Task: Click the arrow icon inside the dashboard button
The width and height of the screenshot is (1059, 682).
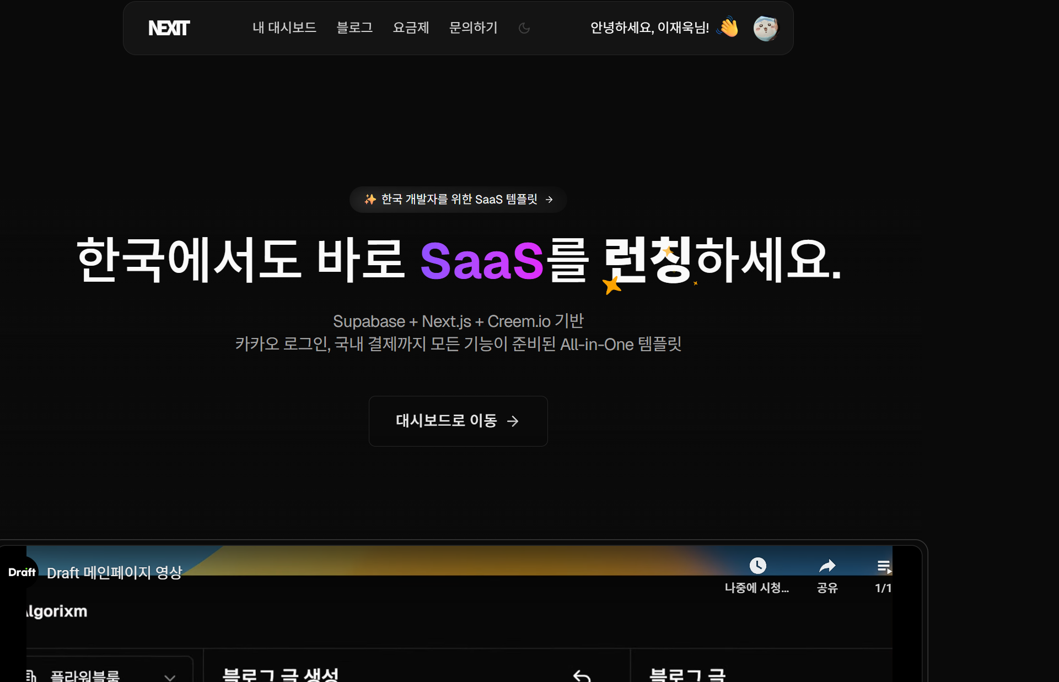Action: point(514,421)
